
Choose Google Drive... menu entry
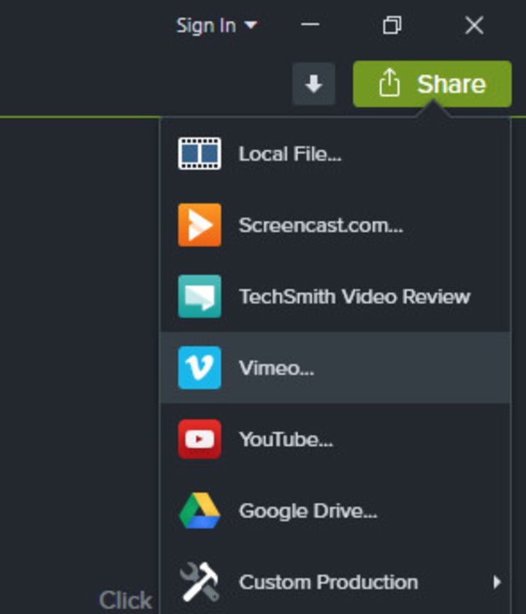point(335,511)
